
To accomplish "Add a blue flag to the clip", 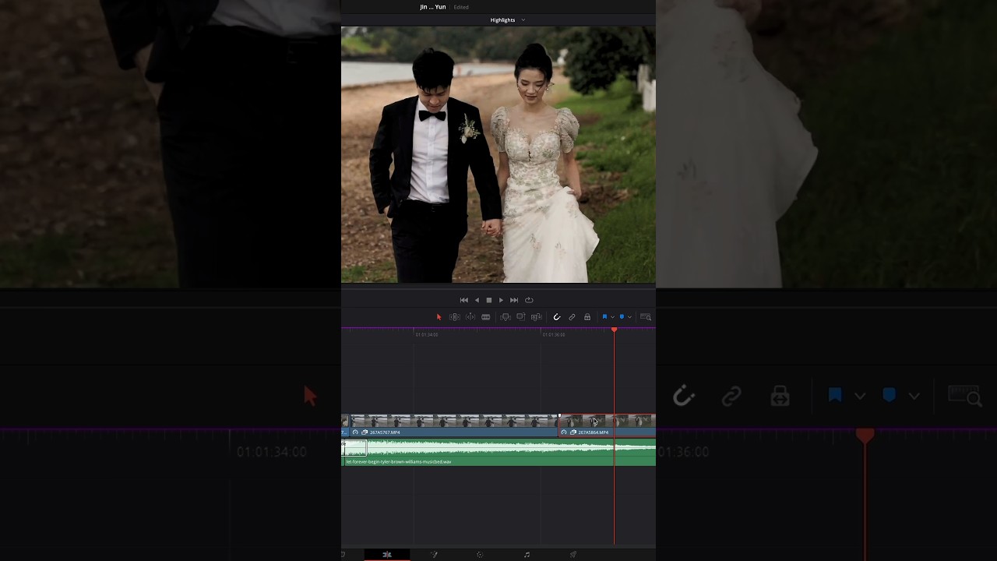I will tap(604, 317).
